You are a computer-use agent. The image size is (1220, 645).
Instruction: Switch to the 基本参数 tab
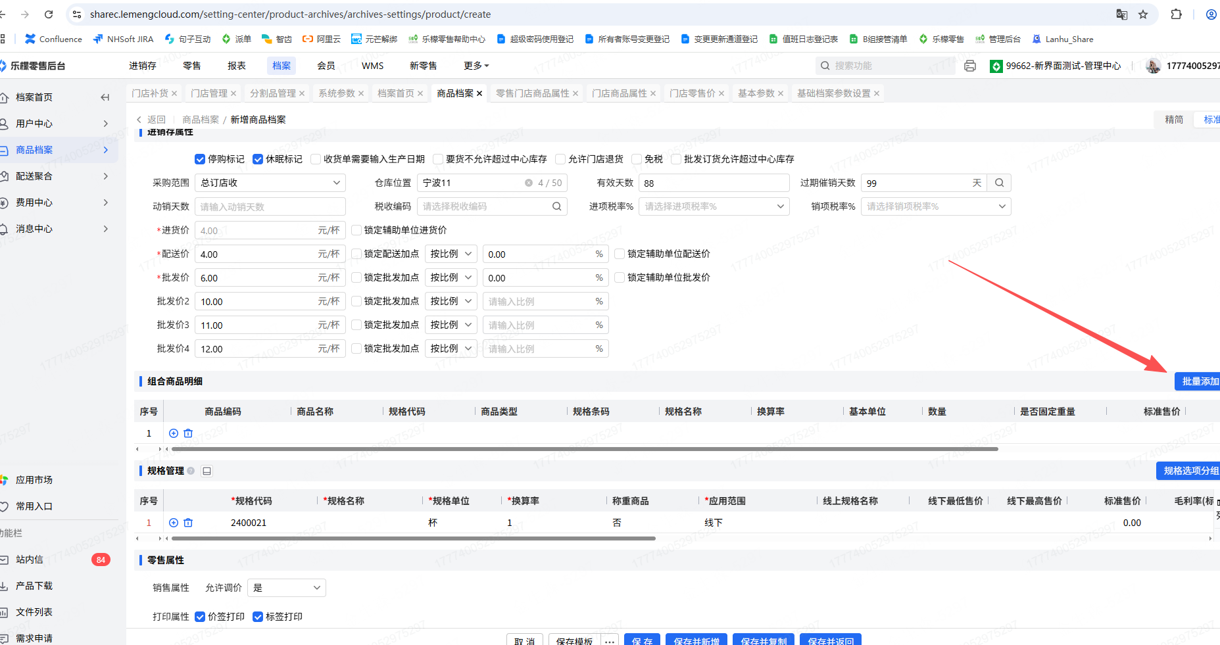pos(756,93)
